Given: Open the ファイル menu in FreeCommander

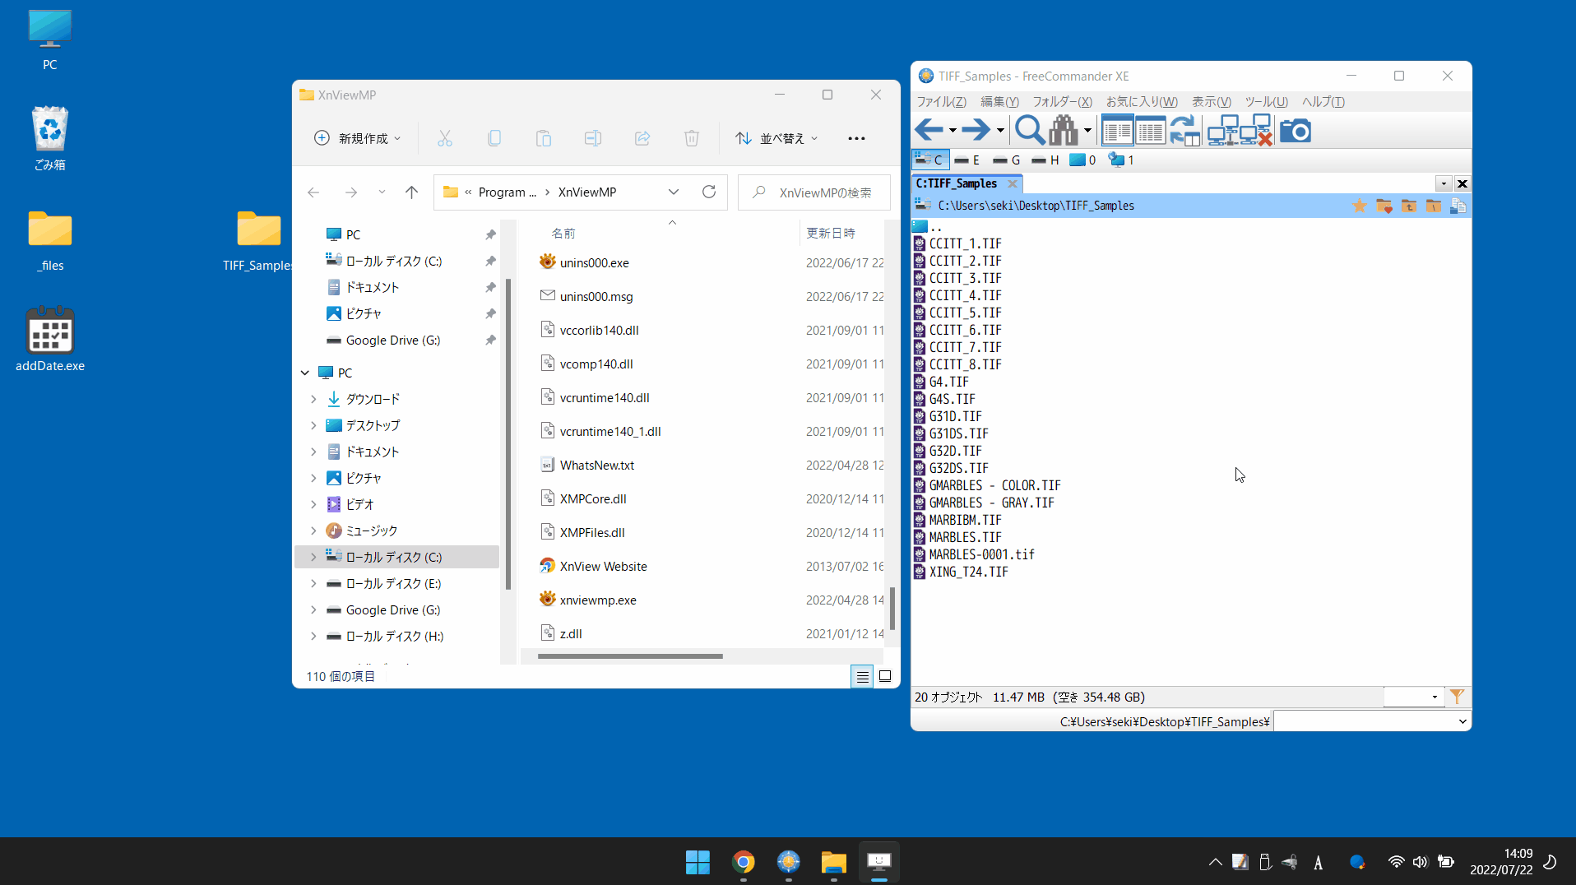Looking at the screenshot, I should (941, 102).
